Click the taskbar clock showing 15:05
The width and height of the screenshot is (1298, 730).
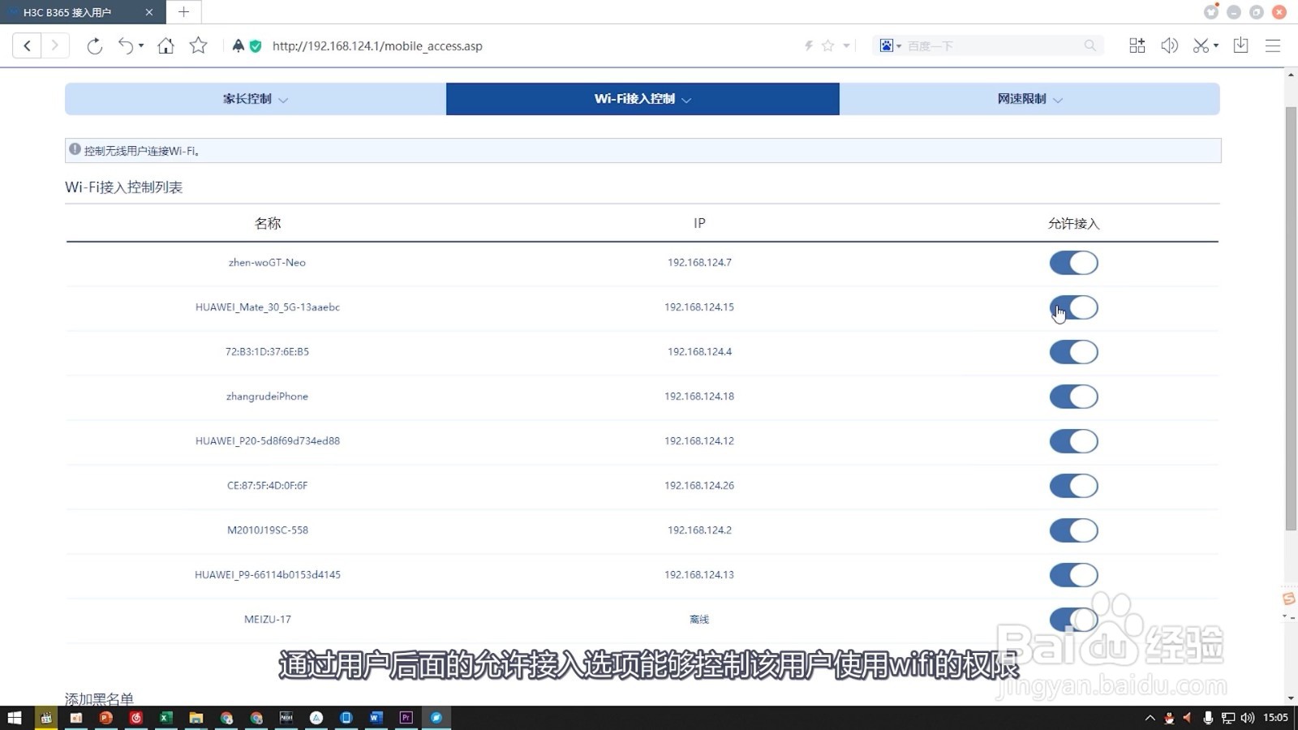(x=1275, y=718)
